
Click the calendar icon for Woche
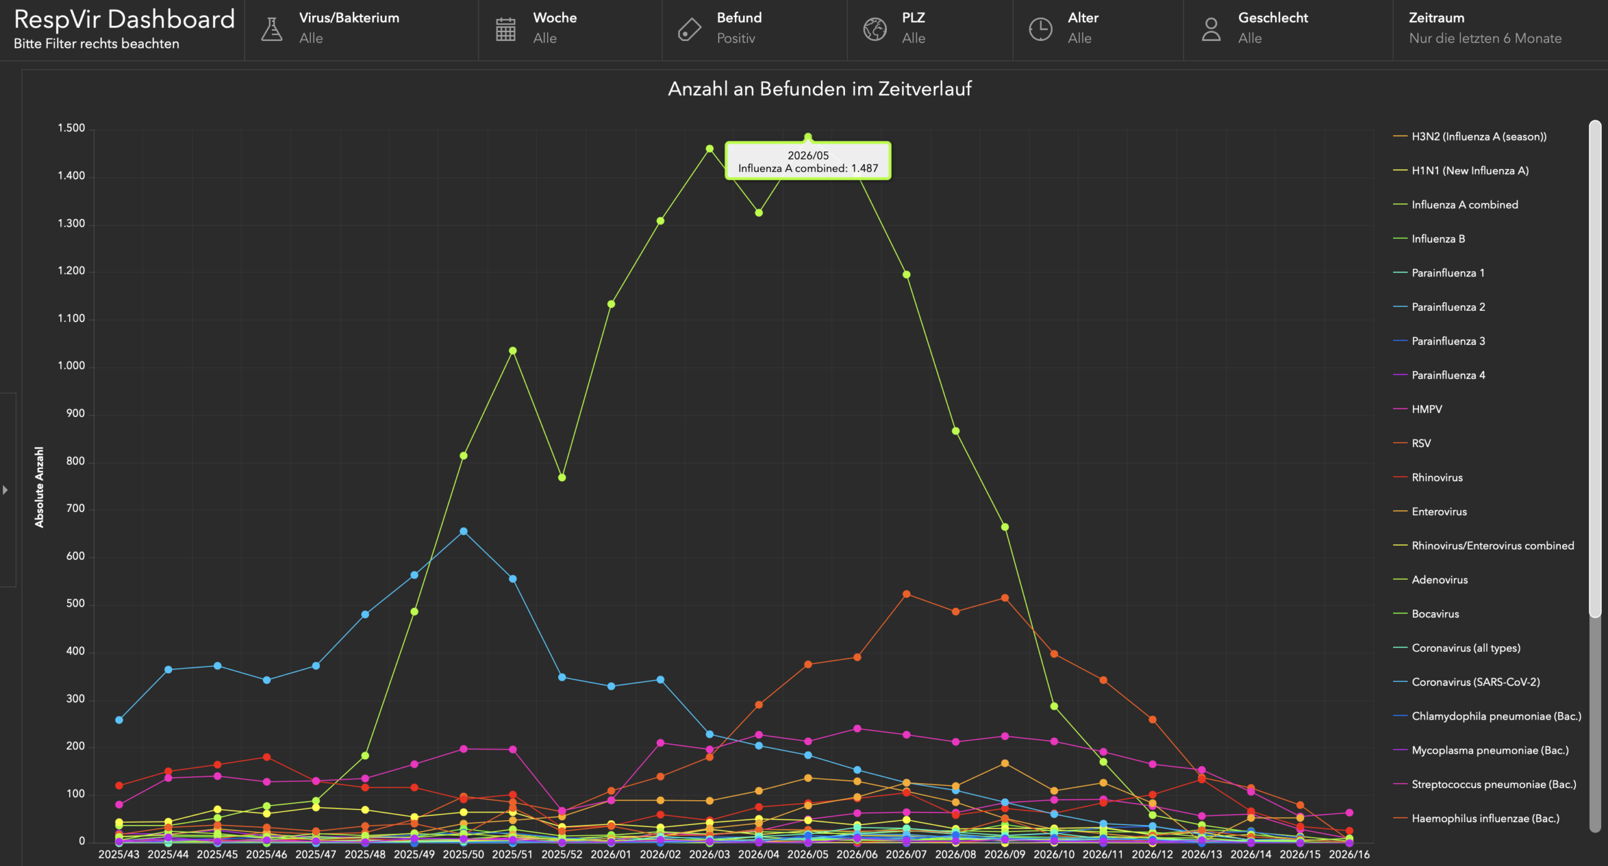tap(506, 29)
